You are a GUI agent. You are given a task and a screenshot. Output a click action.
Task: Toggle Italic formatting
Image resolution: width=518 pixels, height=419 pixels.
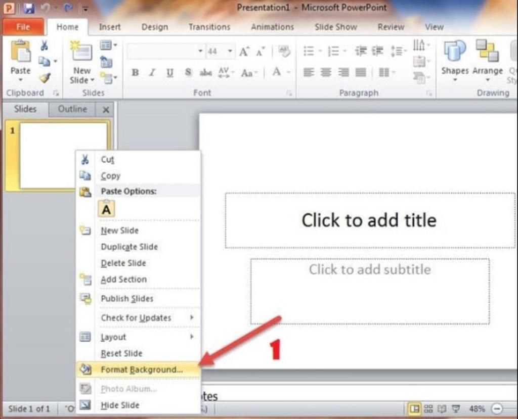(x=152, y=72)
